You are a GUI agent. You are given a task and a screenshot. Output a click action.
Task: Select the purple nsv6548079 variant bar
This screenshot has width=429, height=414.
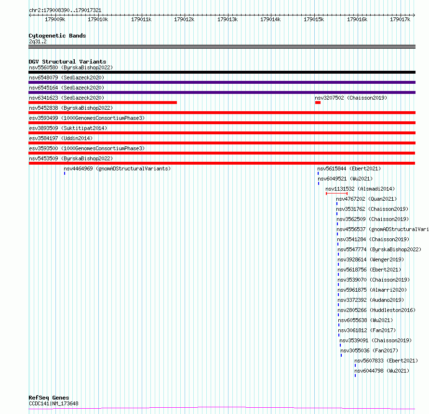coord(222,82)
